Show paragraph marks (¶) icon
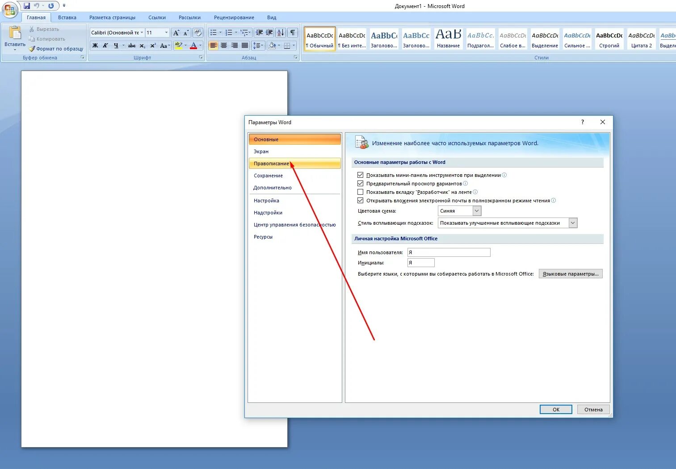Screen dimensions: 676x469 [x=293, y=33]
